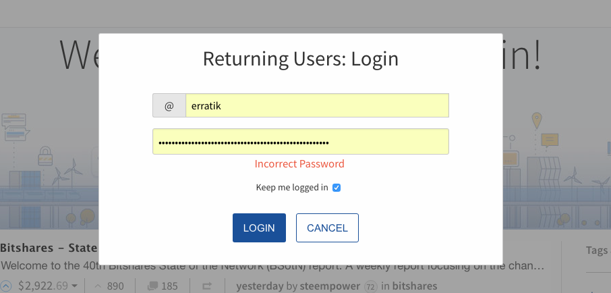This screenshot has height=293, width=611.
Task: Upvote the Bitshares post with circle arrow
Action: [5, 286]
